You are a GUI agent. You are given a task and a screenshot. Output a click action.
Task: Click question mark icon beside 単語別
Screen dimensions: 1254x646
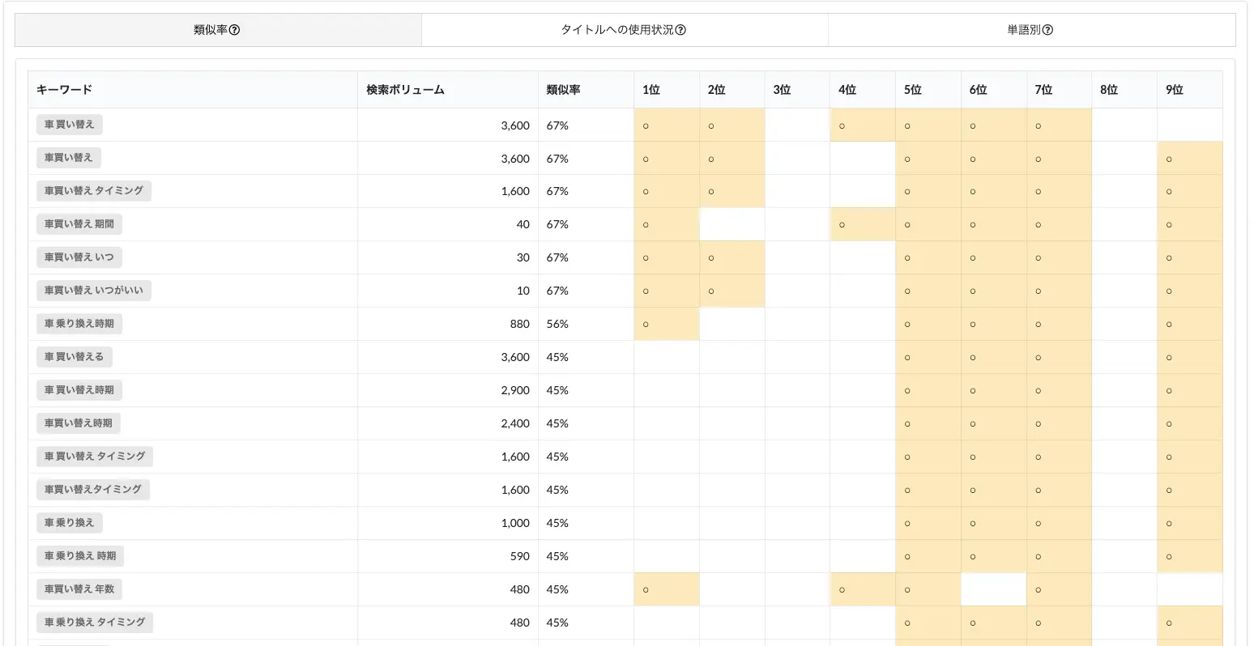pyautogui.click(x=1047, y=30)
